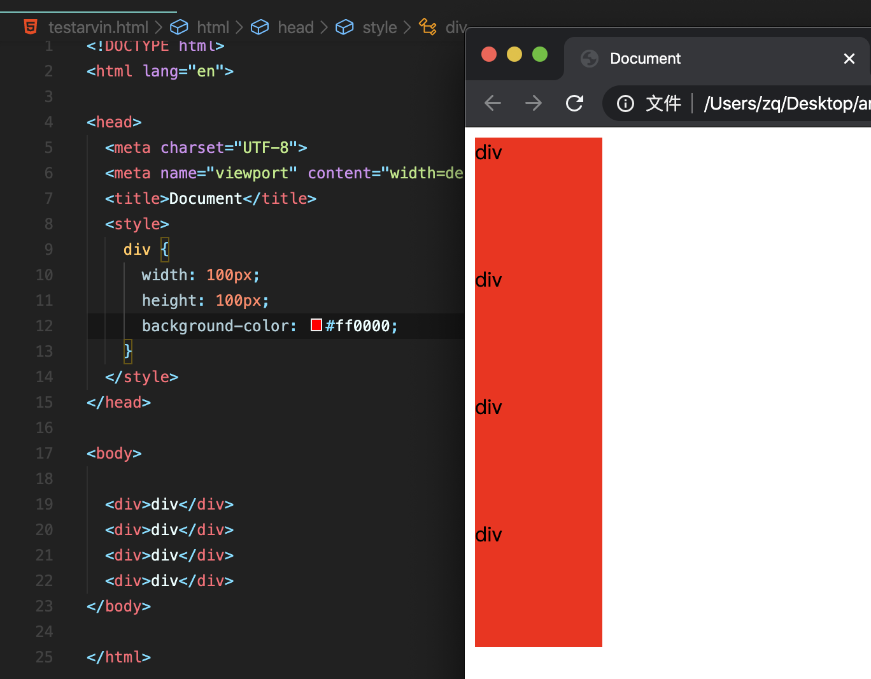Screen dimensions: 871x679
Task: Click the '<html lang="en">' line
Action: (x=160, y=71)
